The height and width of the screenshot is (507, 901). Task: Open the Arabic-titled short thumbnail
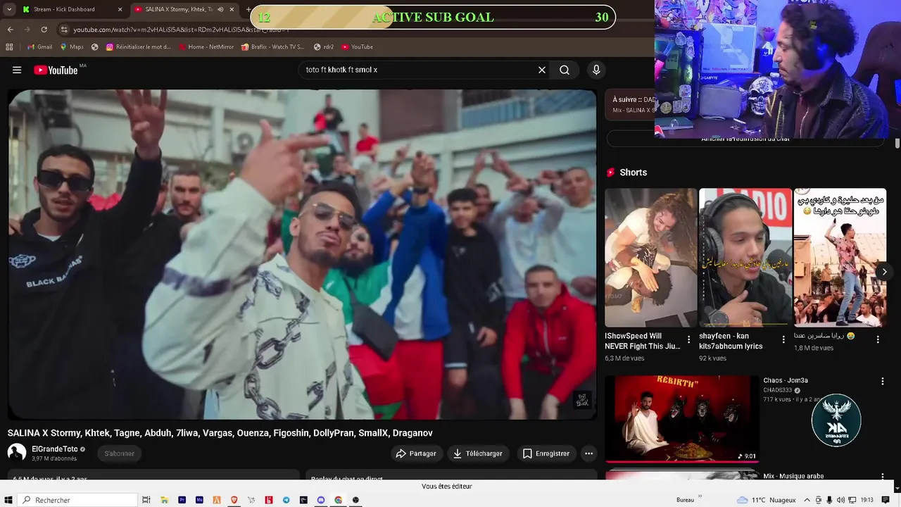point(840,257)
